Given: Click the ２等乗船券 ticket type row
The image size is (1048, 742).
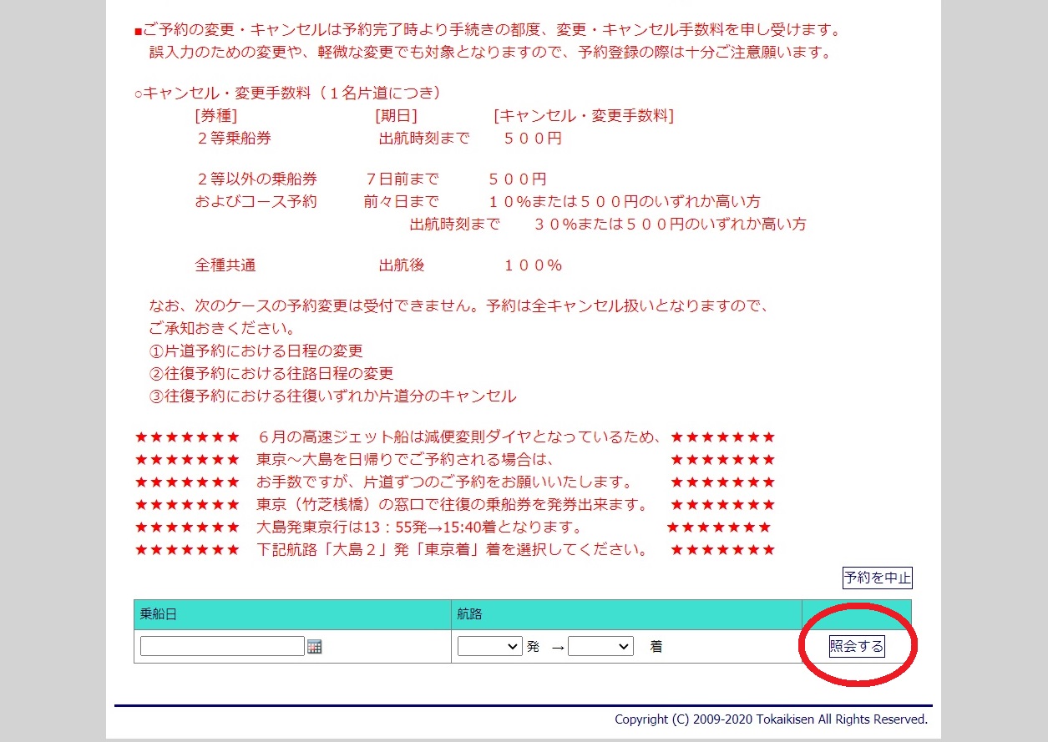Looking at the screenshot, I should tap(234, 139).
